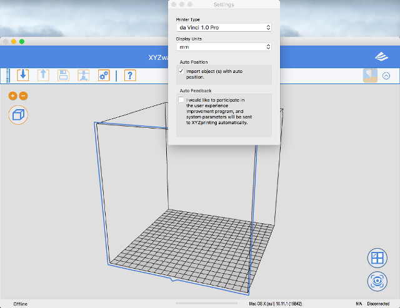
Task: Click the Auto Feedback section label
Action: pos(196,90)
